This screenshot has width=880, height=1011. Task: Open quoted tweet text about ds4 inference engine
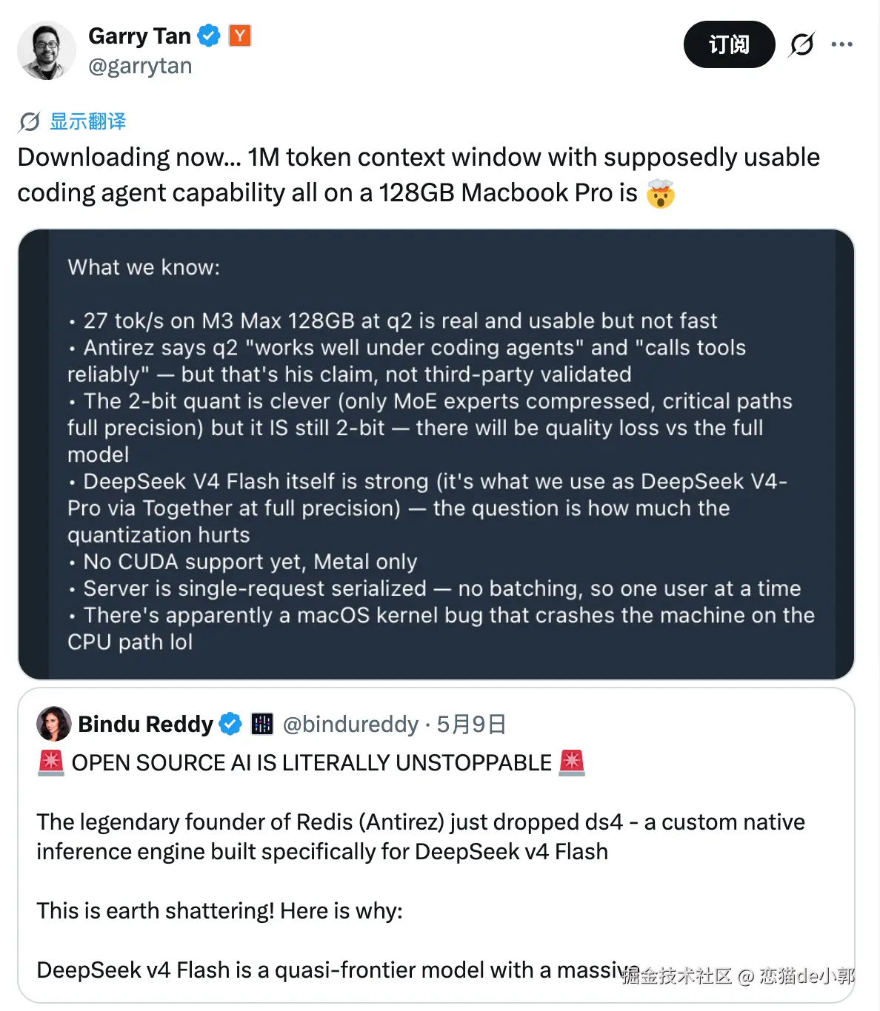click(x=421, y=836)
